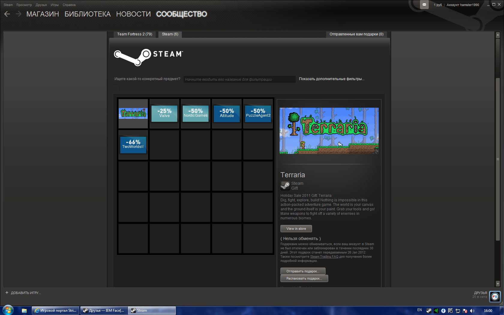Click the scrollbar down arrow
Screen dimensions: 504x315
pos(498,283)
